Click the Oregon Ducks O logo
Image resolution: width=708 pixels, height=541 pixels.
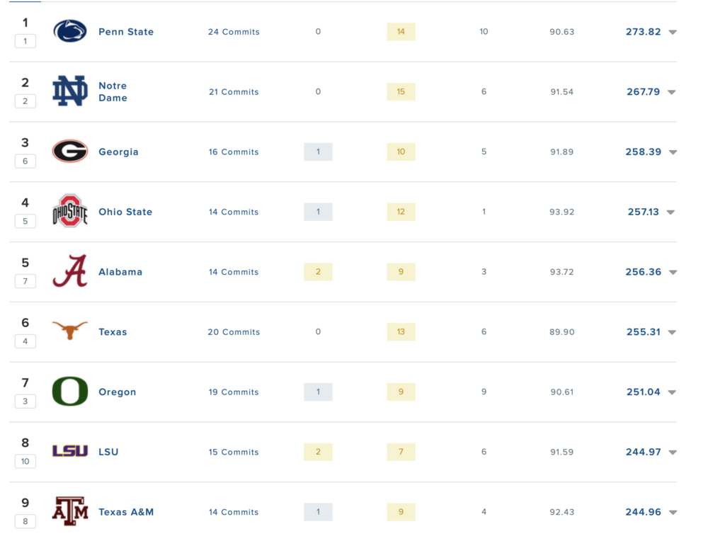click(70, 392)
